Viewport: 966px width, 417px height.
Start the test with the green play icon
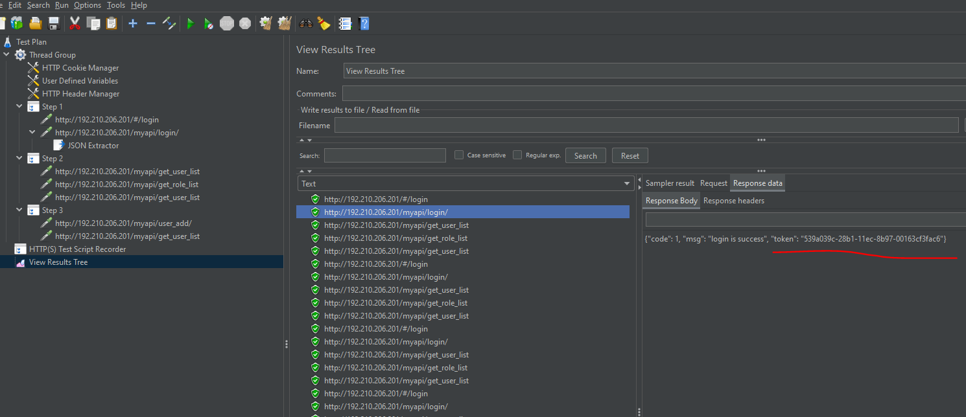click(191, 24)
